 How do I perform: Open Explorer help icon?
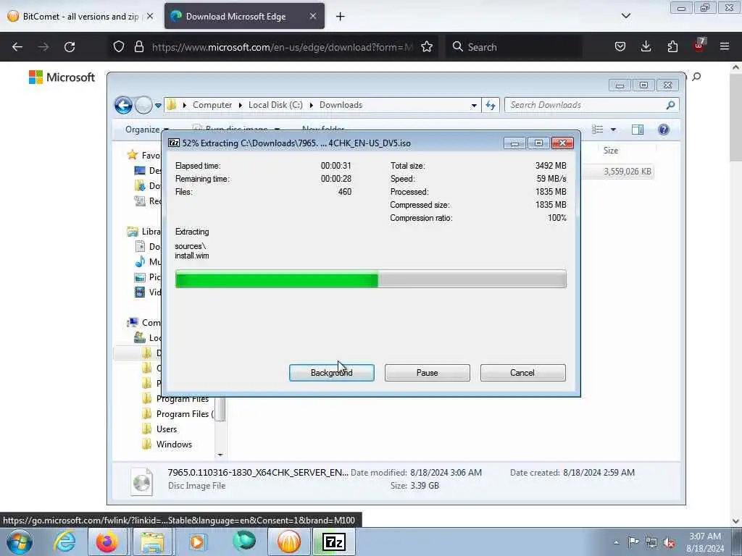664,129
